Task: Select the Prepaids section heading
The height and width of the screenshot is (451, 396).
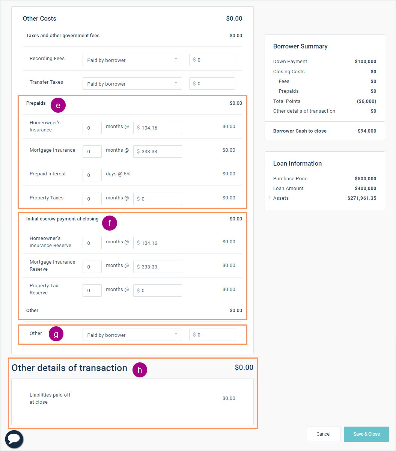Action: 36,103
